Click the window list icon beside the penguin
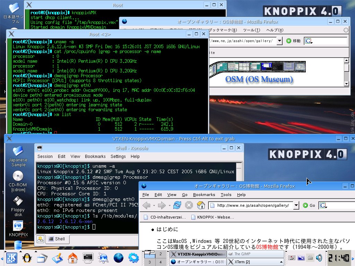The image size is (355, 266). 42,258
